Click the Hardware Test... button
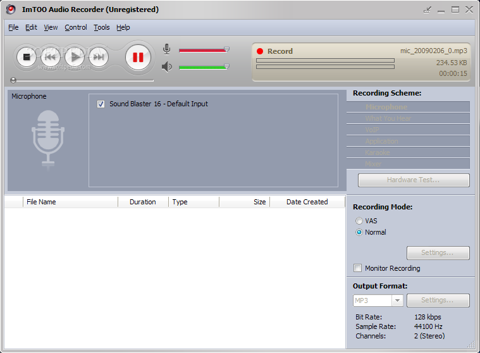The height and width of the screenshot is (353, 480). pos(414,180)
